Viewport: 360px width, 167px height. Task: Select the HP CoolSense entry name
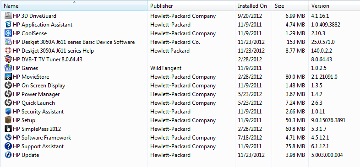click(x=30, y=33)
